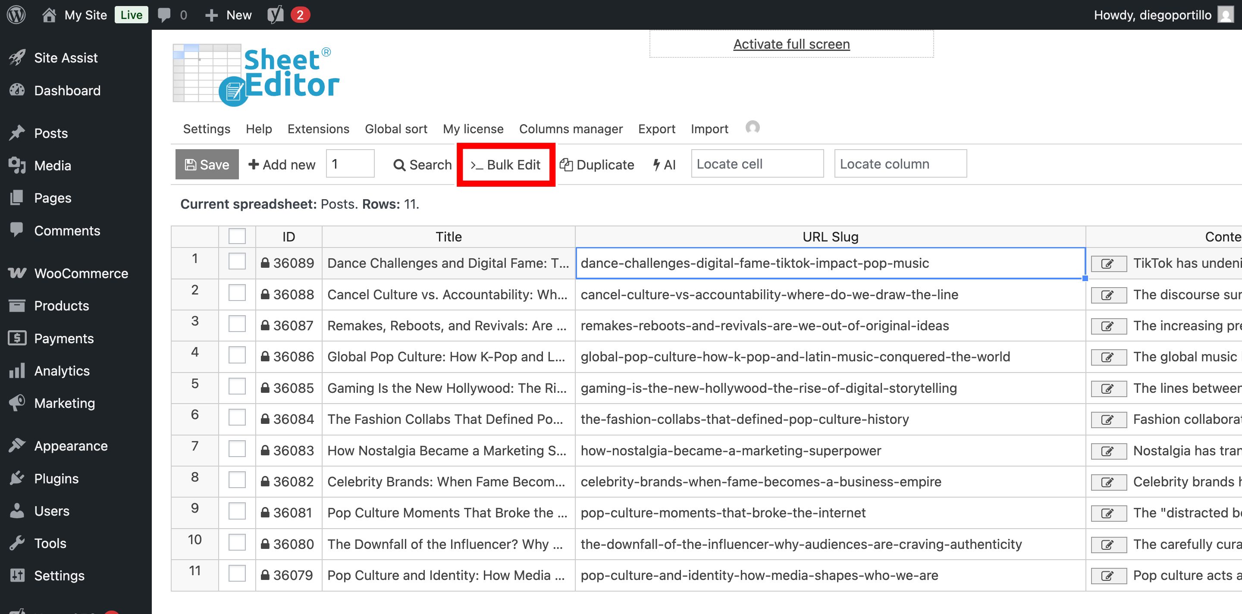Select the Extensions menu item
Image resolution: width=1242 pixels, height=614 pixels.
318,128
